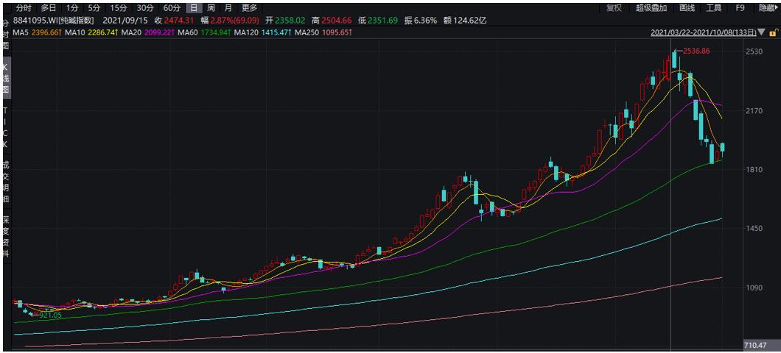Screen dimensions: 781x353
Task: Open the 复权 price adjustment option
Action: point(614,7)
